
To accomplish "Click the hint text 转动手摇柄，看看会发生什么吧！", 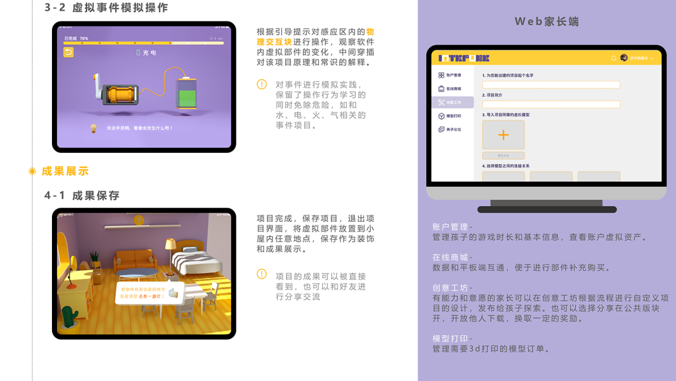I will [x=140, y=128].
